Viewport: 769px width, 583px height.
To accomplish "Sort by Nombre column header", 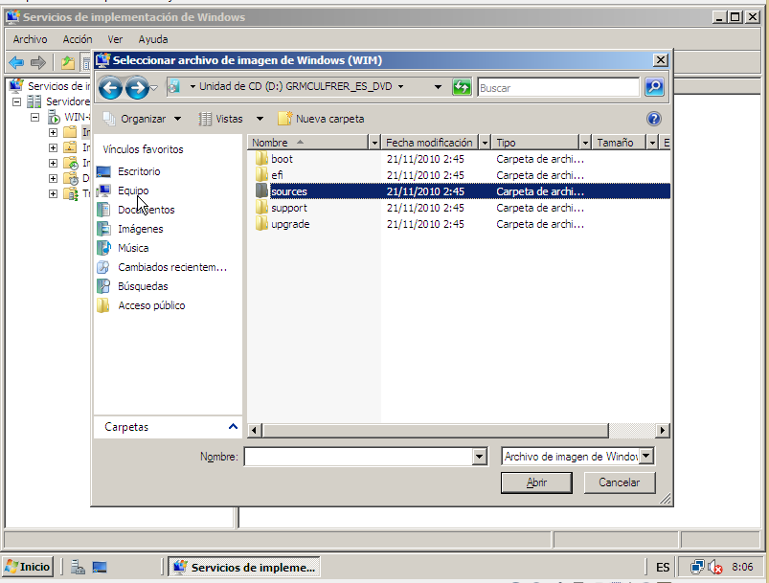I will coord(308,143).
